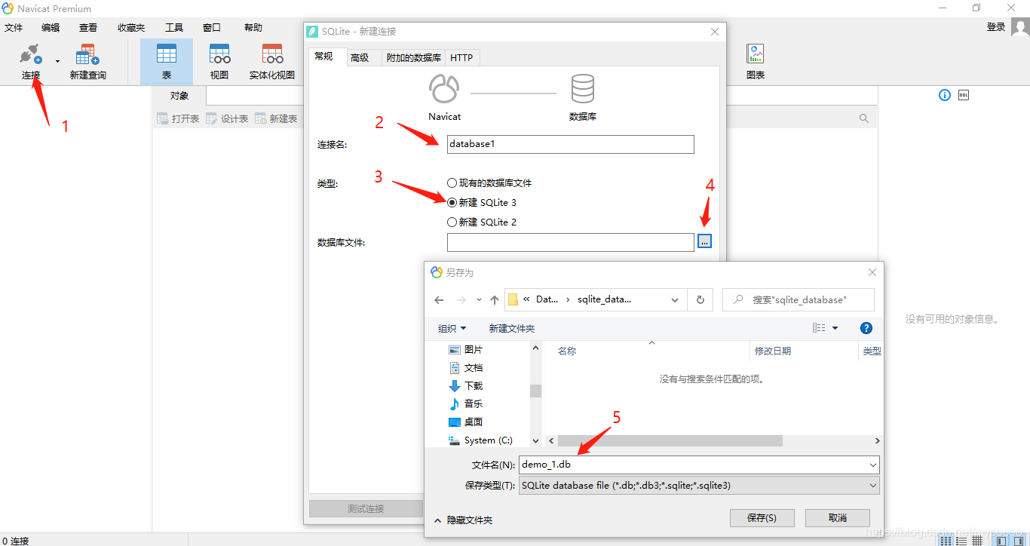This screenshot has height=546, width=1030.
Task: Select System (C:) drive in tree
Action: pos(480,440)
